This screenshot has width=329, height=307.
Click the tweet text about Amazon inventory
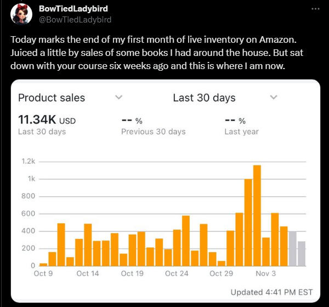[159, 52]
